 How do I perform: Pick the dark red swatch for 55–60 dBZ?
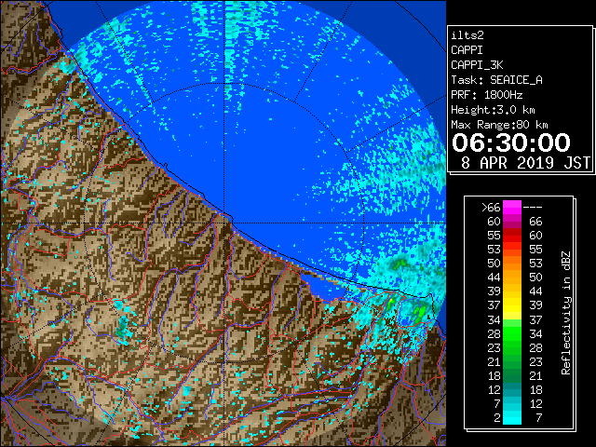[x=512, y=236]
